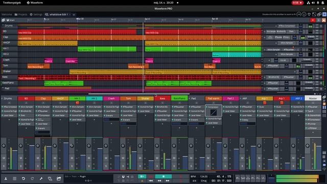Rewind to start with skip-back button
The width and height of the screenshot is (327, 184).
(x=151, y=180)
